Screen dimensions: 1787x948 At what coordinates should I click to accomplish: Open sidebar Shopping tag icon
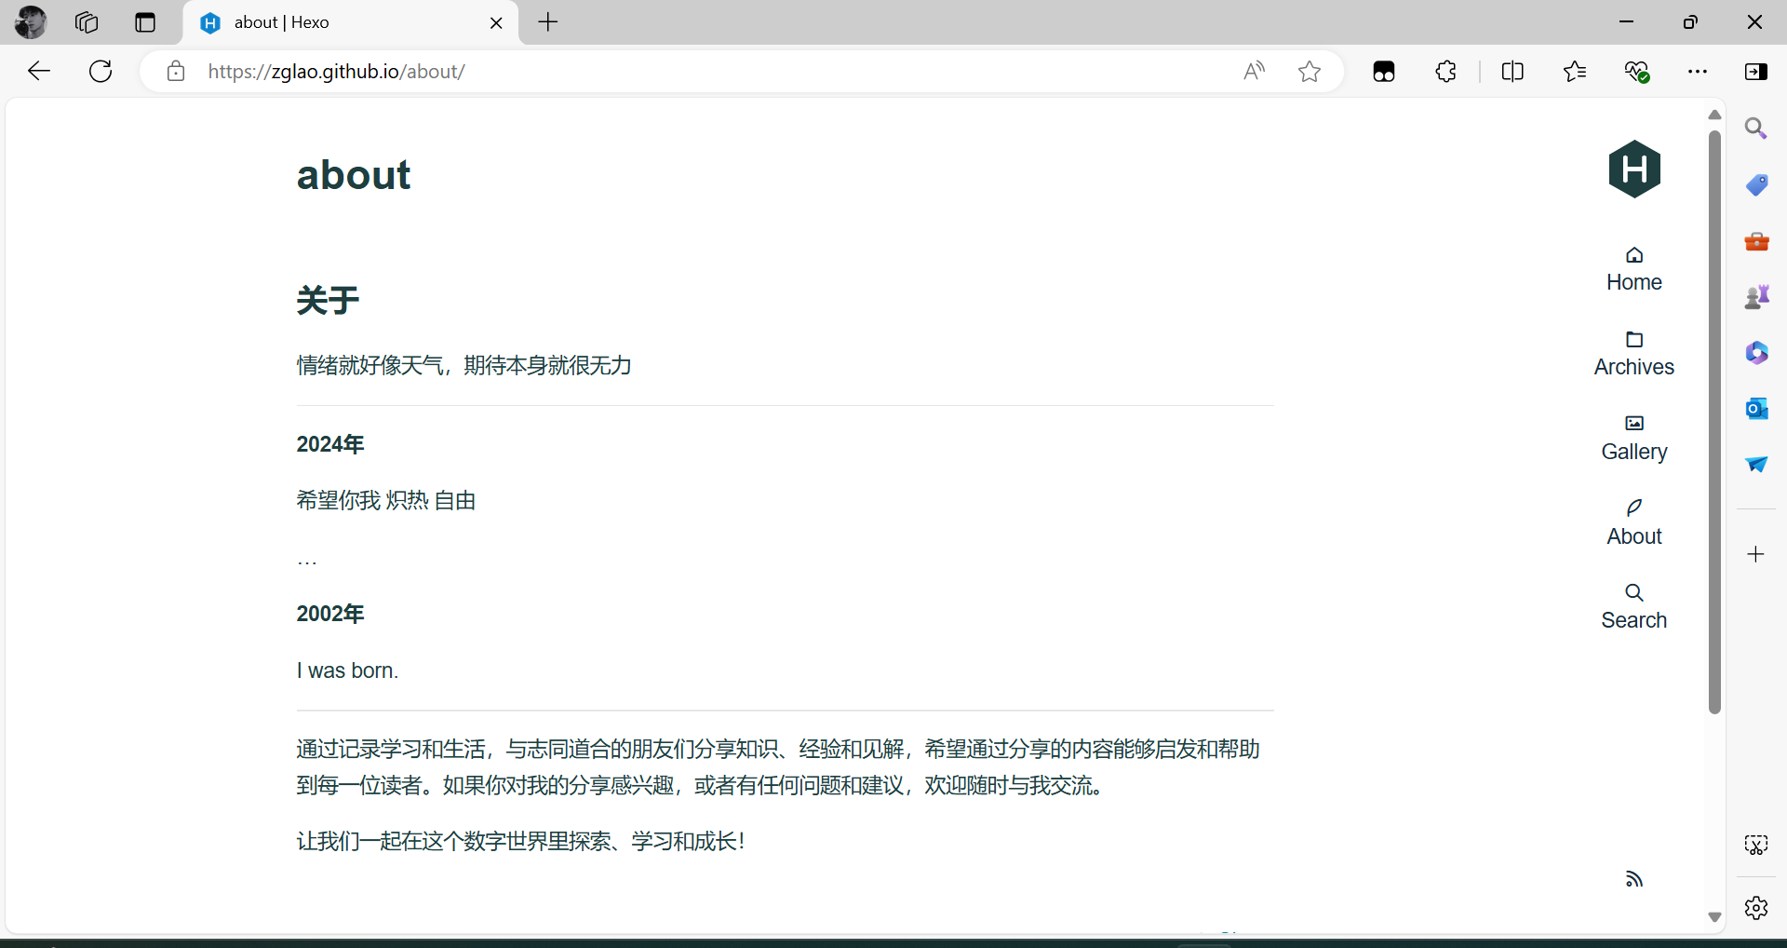pos(1756,184)
